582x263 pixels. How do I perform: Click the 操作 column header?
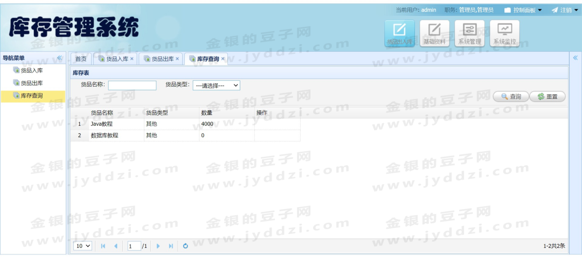(278, 113)
